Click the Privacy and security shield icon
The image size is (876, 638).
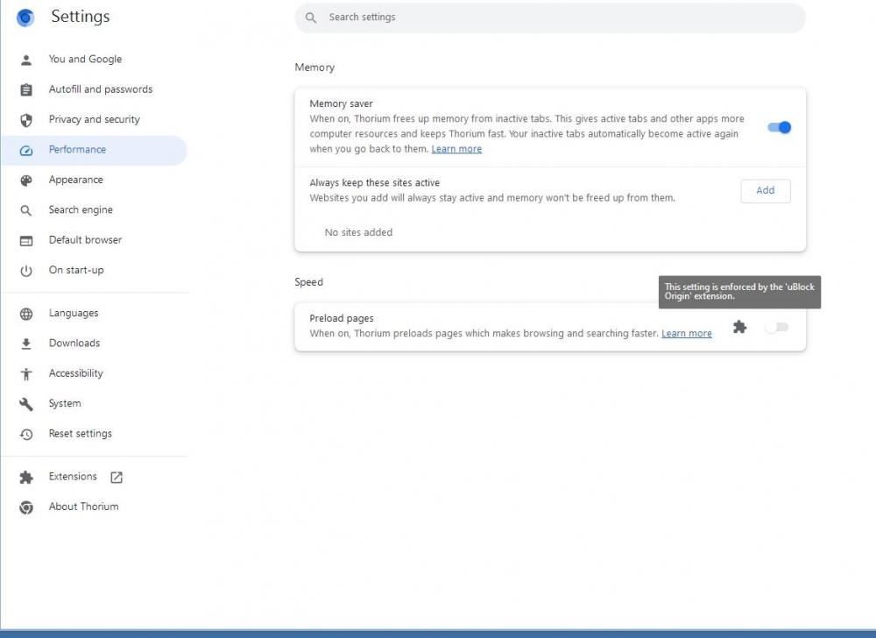(x=26, y=120)
